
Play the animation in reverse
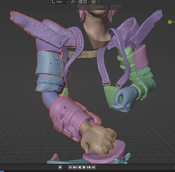[79, 167]
